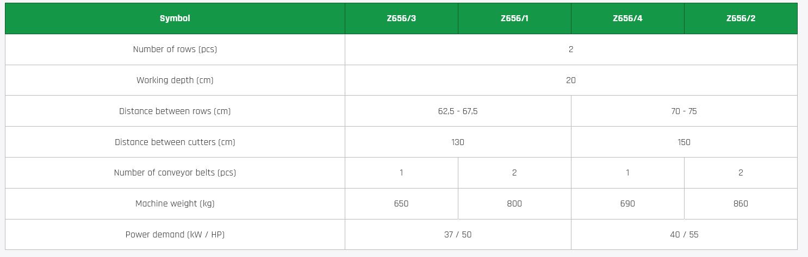The image size is (808, 257).
Task: Select the "Power demand (kW / HP)" label
Action: point(175,235)
